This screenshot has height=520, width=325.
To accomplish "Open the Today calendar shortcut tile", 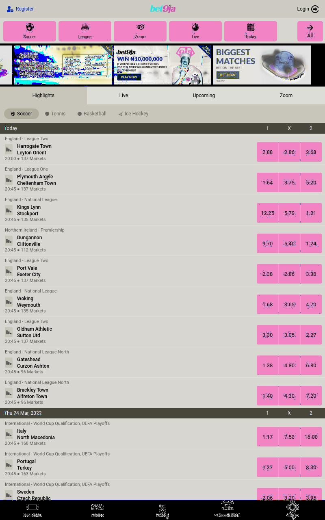I will pyautogui.click(x=251, y=31).
